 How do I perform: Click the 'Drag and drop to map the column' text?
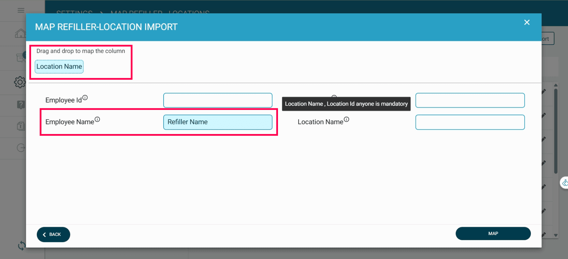point(81,51)
